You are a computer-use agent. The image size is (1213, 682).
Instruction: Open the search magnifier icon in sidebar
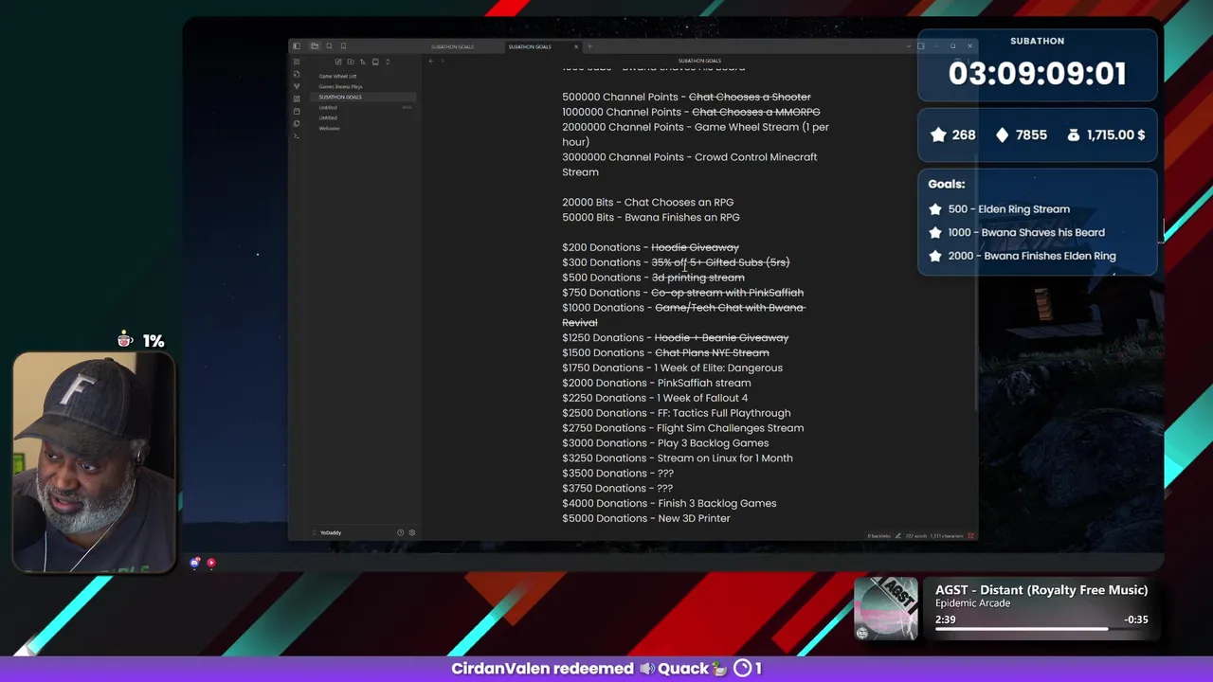[x=329, y=46]
